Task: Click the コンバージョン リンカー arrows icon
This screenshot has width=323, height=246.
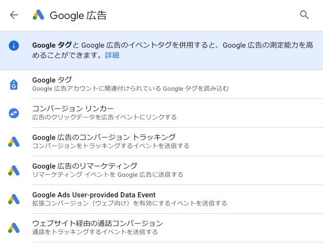Action: pos(14,113)
